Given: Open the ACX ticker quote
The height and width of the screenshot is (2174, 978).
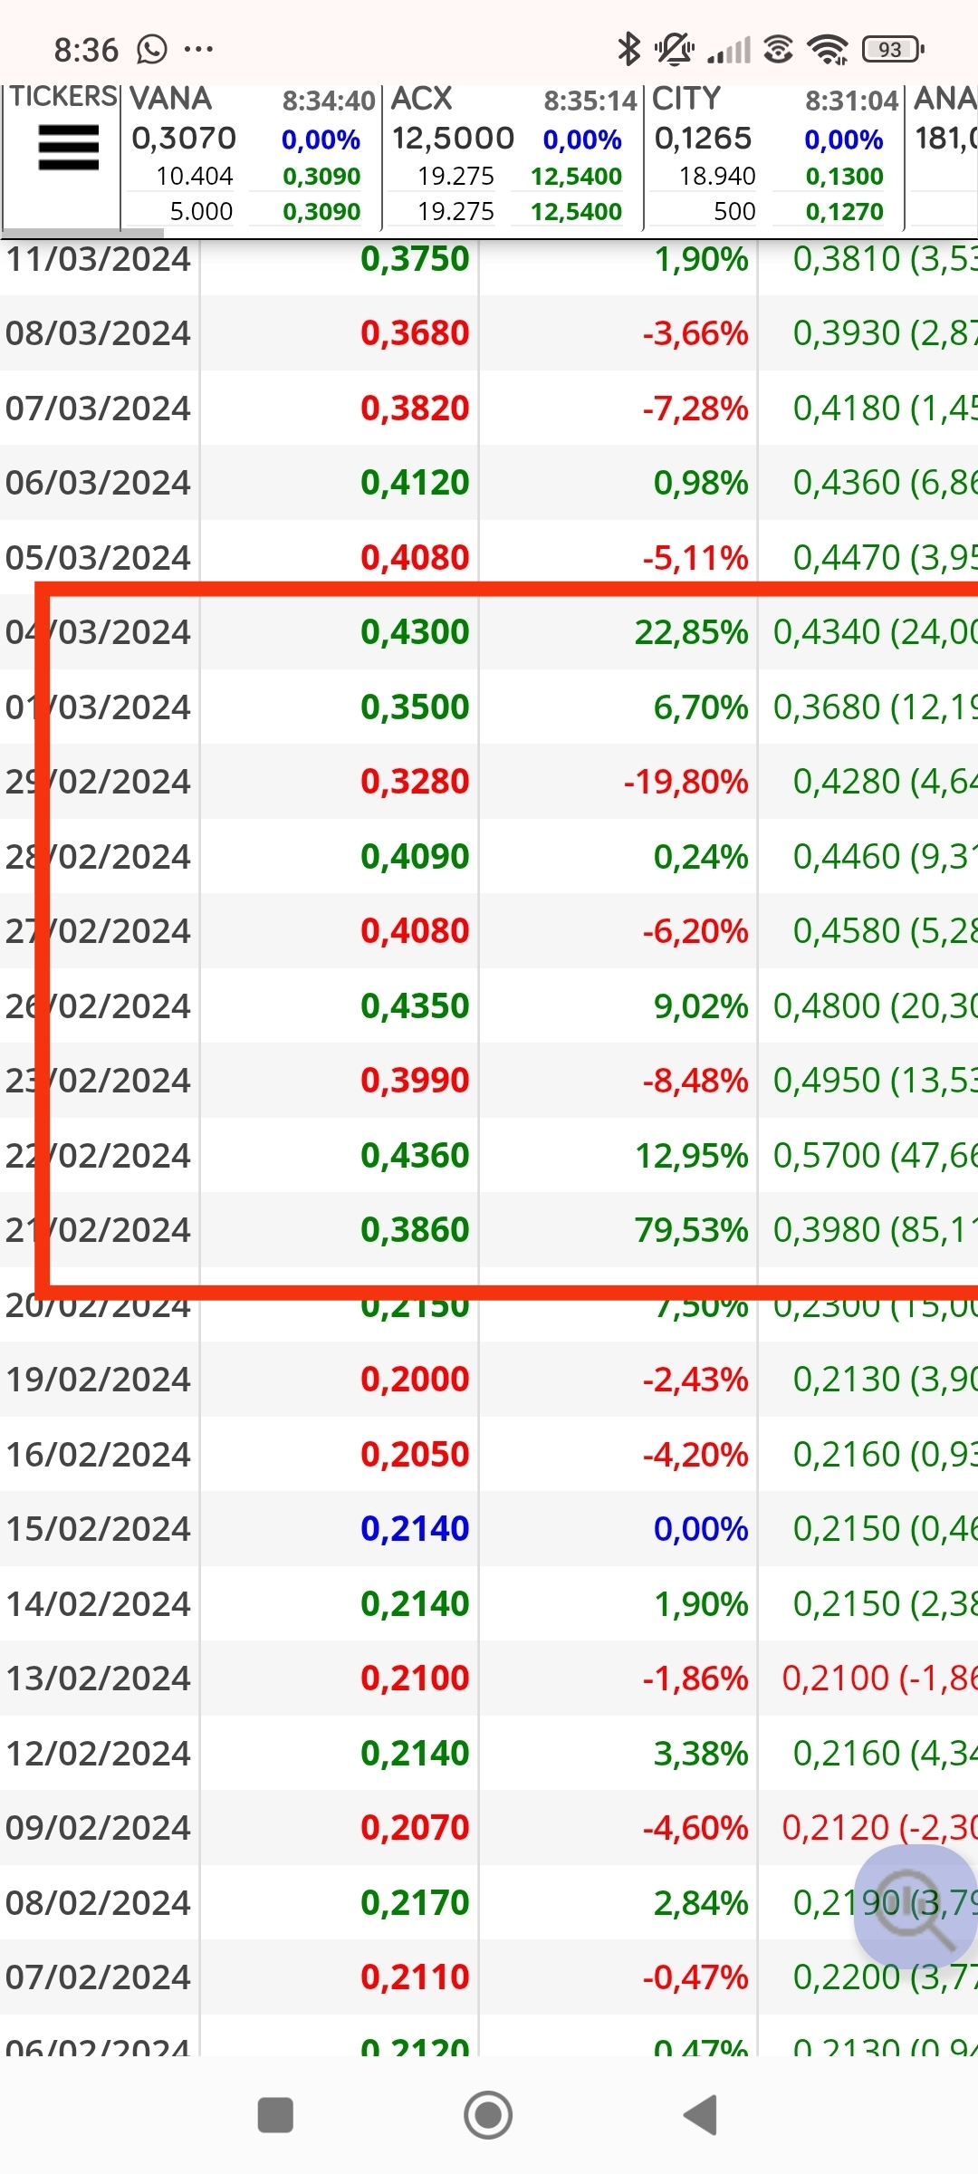Looking at the screenshot, I should click(x=513, y=156).
